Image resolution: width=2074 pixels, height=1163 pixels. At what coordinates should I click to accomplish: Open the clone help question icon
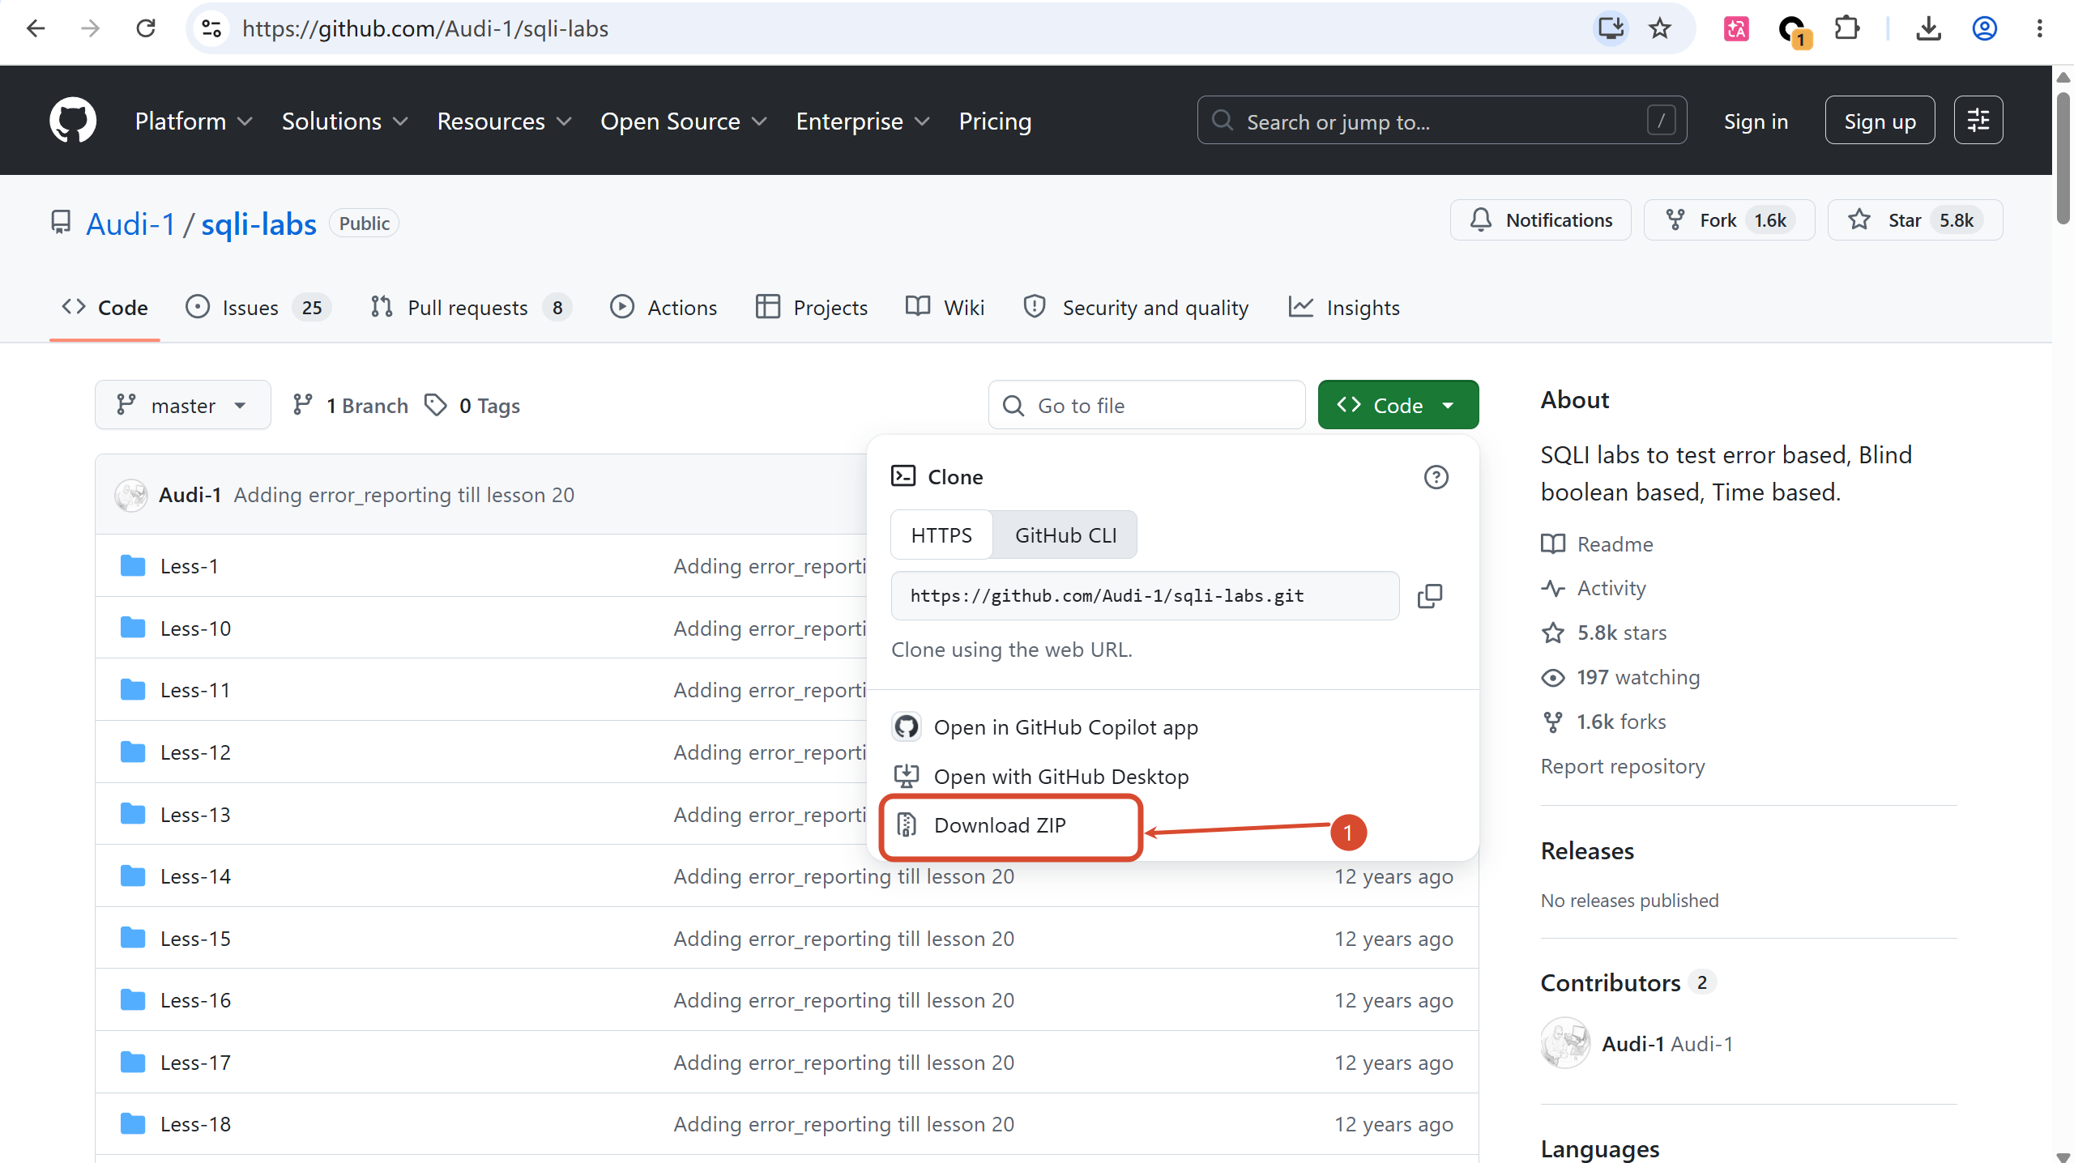pos(1436,477)
